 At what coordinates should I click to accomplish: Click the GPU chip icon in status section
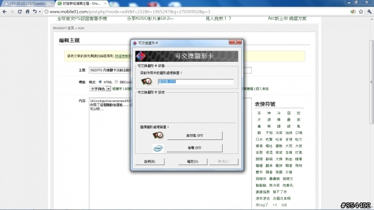tap(146, 82)
